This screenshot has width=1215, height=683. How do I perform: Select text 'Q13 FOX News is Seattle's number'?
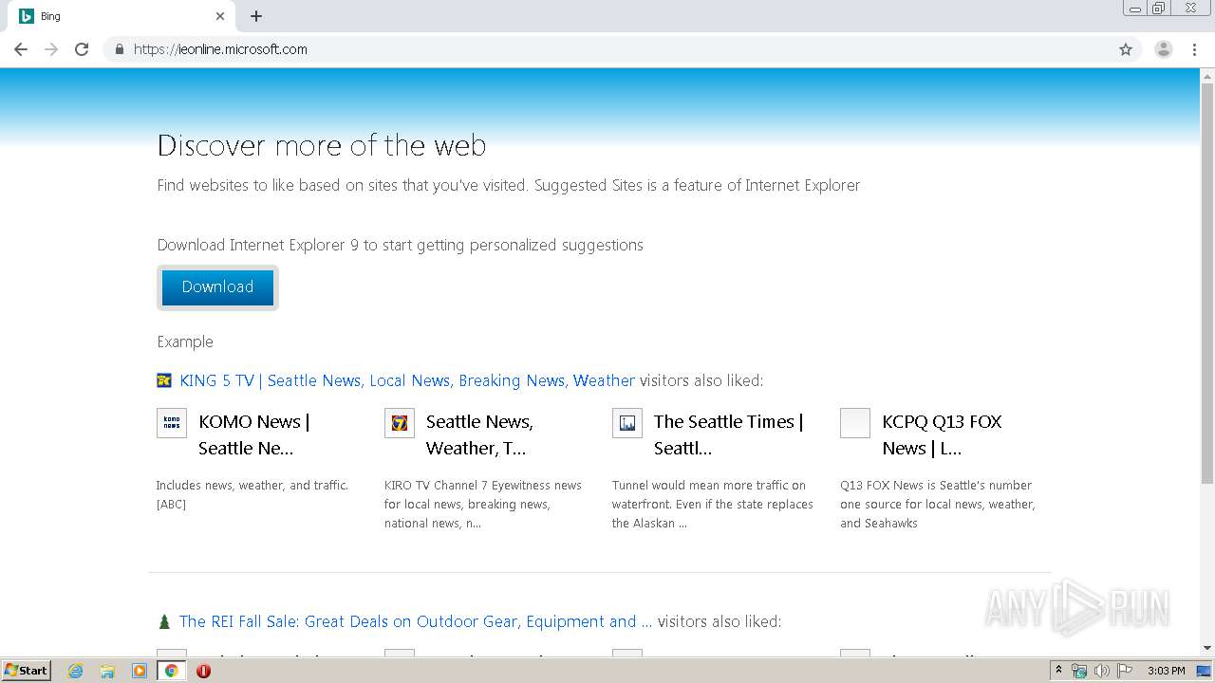(x=936, y=485)
